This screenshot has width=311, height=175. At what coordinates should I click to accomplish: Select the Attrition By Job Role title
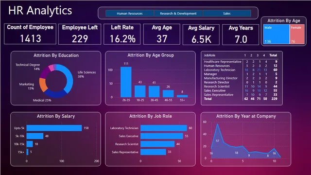coord(151,116)
